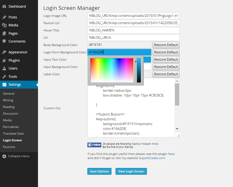This screenshot has width=233, height=187.
Task: Click the View Login Screen button
Action: [131, 171]
